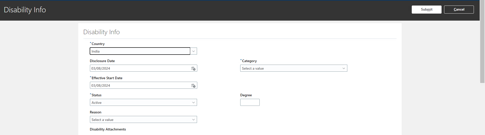Click the Category field label

click(249, 61)
